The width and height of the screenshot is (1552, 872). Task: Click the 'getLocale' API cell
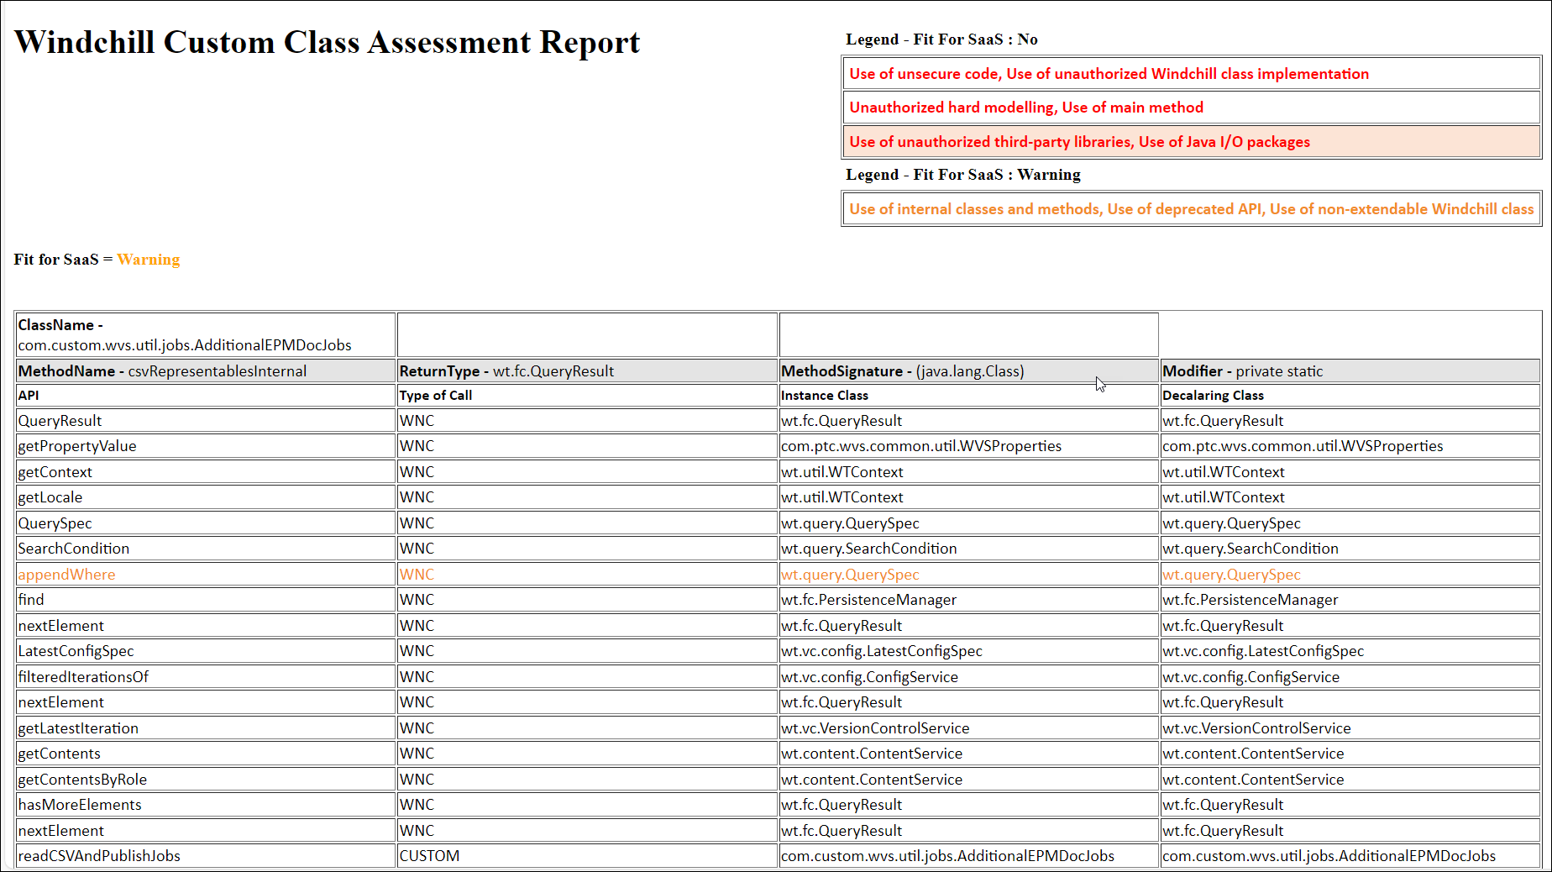pyautogui.click(x=206, y=497)
